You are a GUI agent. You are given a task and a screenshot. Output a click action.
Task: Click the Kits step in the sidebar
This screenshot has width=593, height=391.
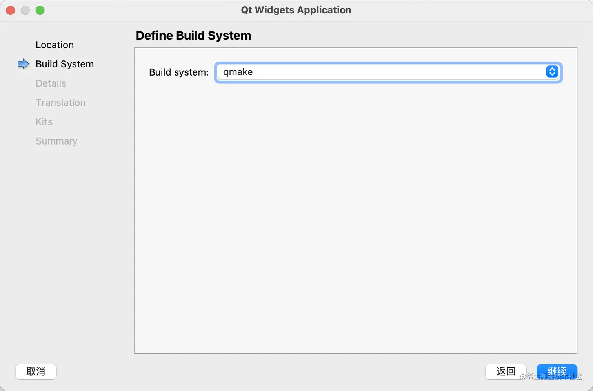point(44,122)
